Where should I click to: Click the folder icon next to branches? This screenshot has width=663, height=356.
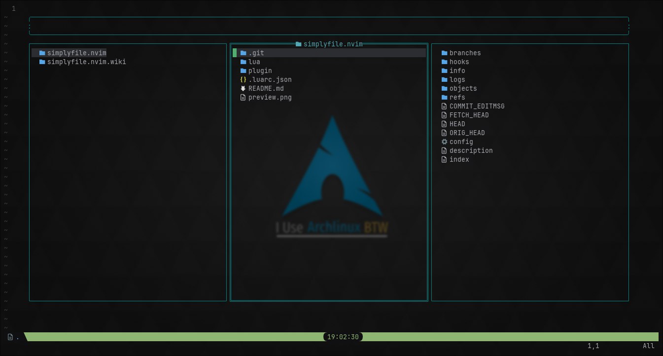click(444, 53)
